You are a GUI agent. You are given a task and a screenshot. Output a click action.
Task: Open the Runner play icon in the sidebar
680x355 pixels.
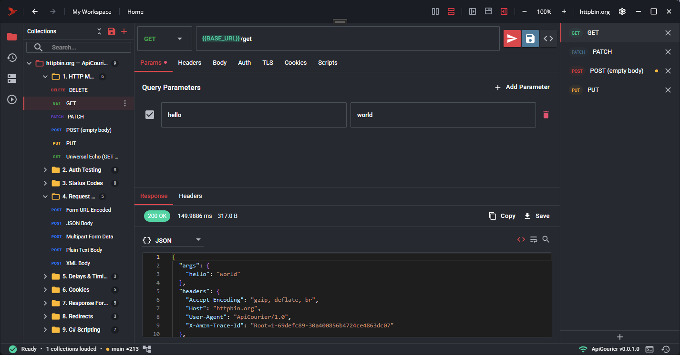(x=12, y=99)
